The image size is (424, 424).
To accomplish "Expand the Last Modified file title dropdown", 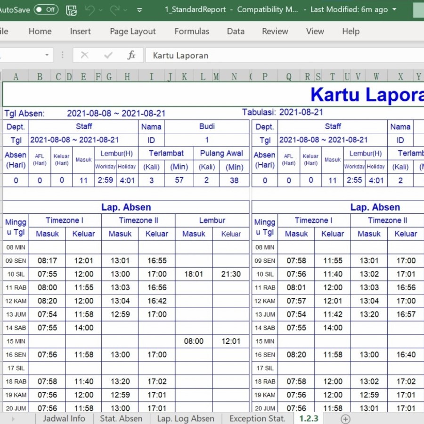I will click(394, 9).
